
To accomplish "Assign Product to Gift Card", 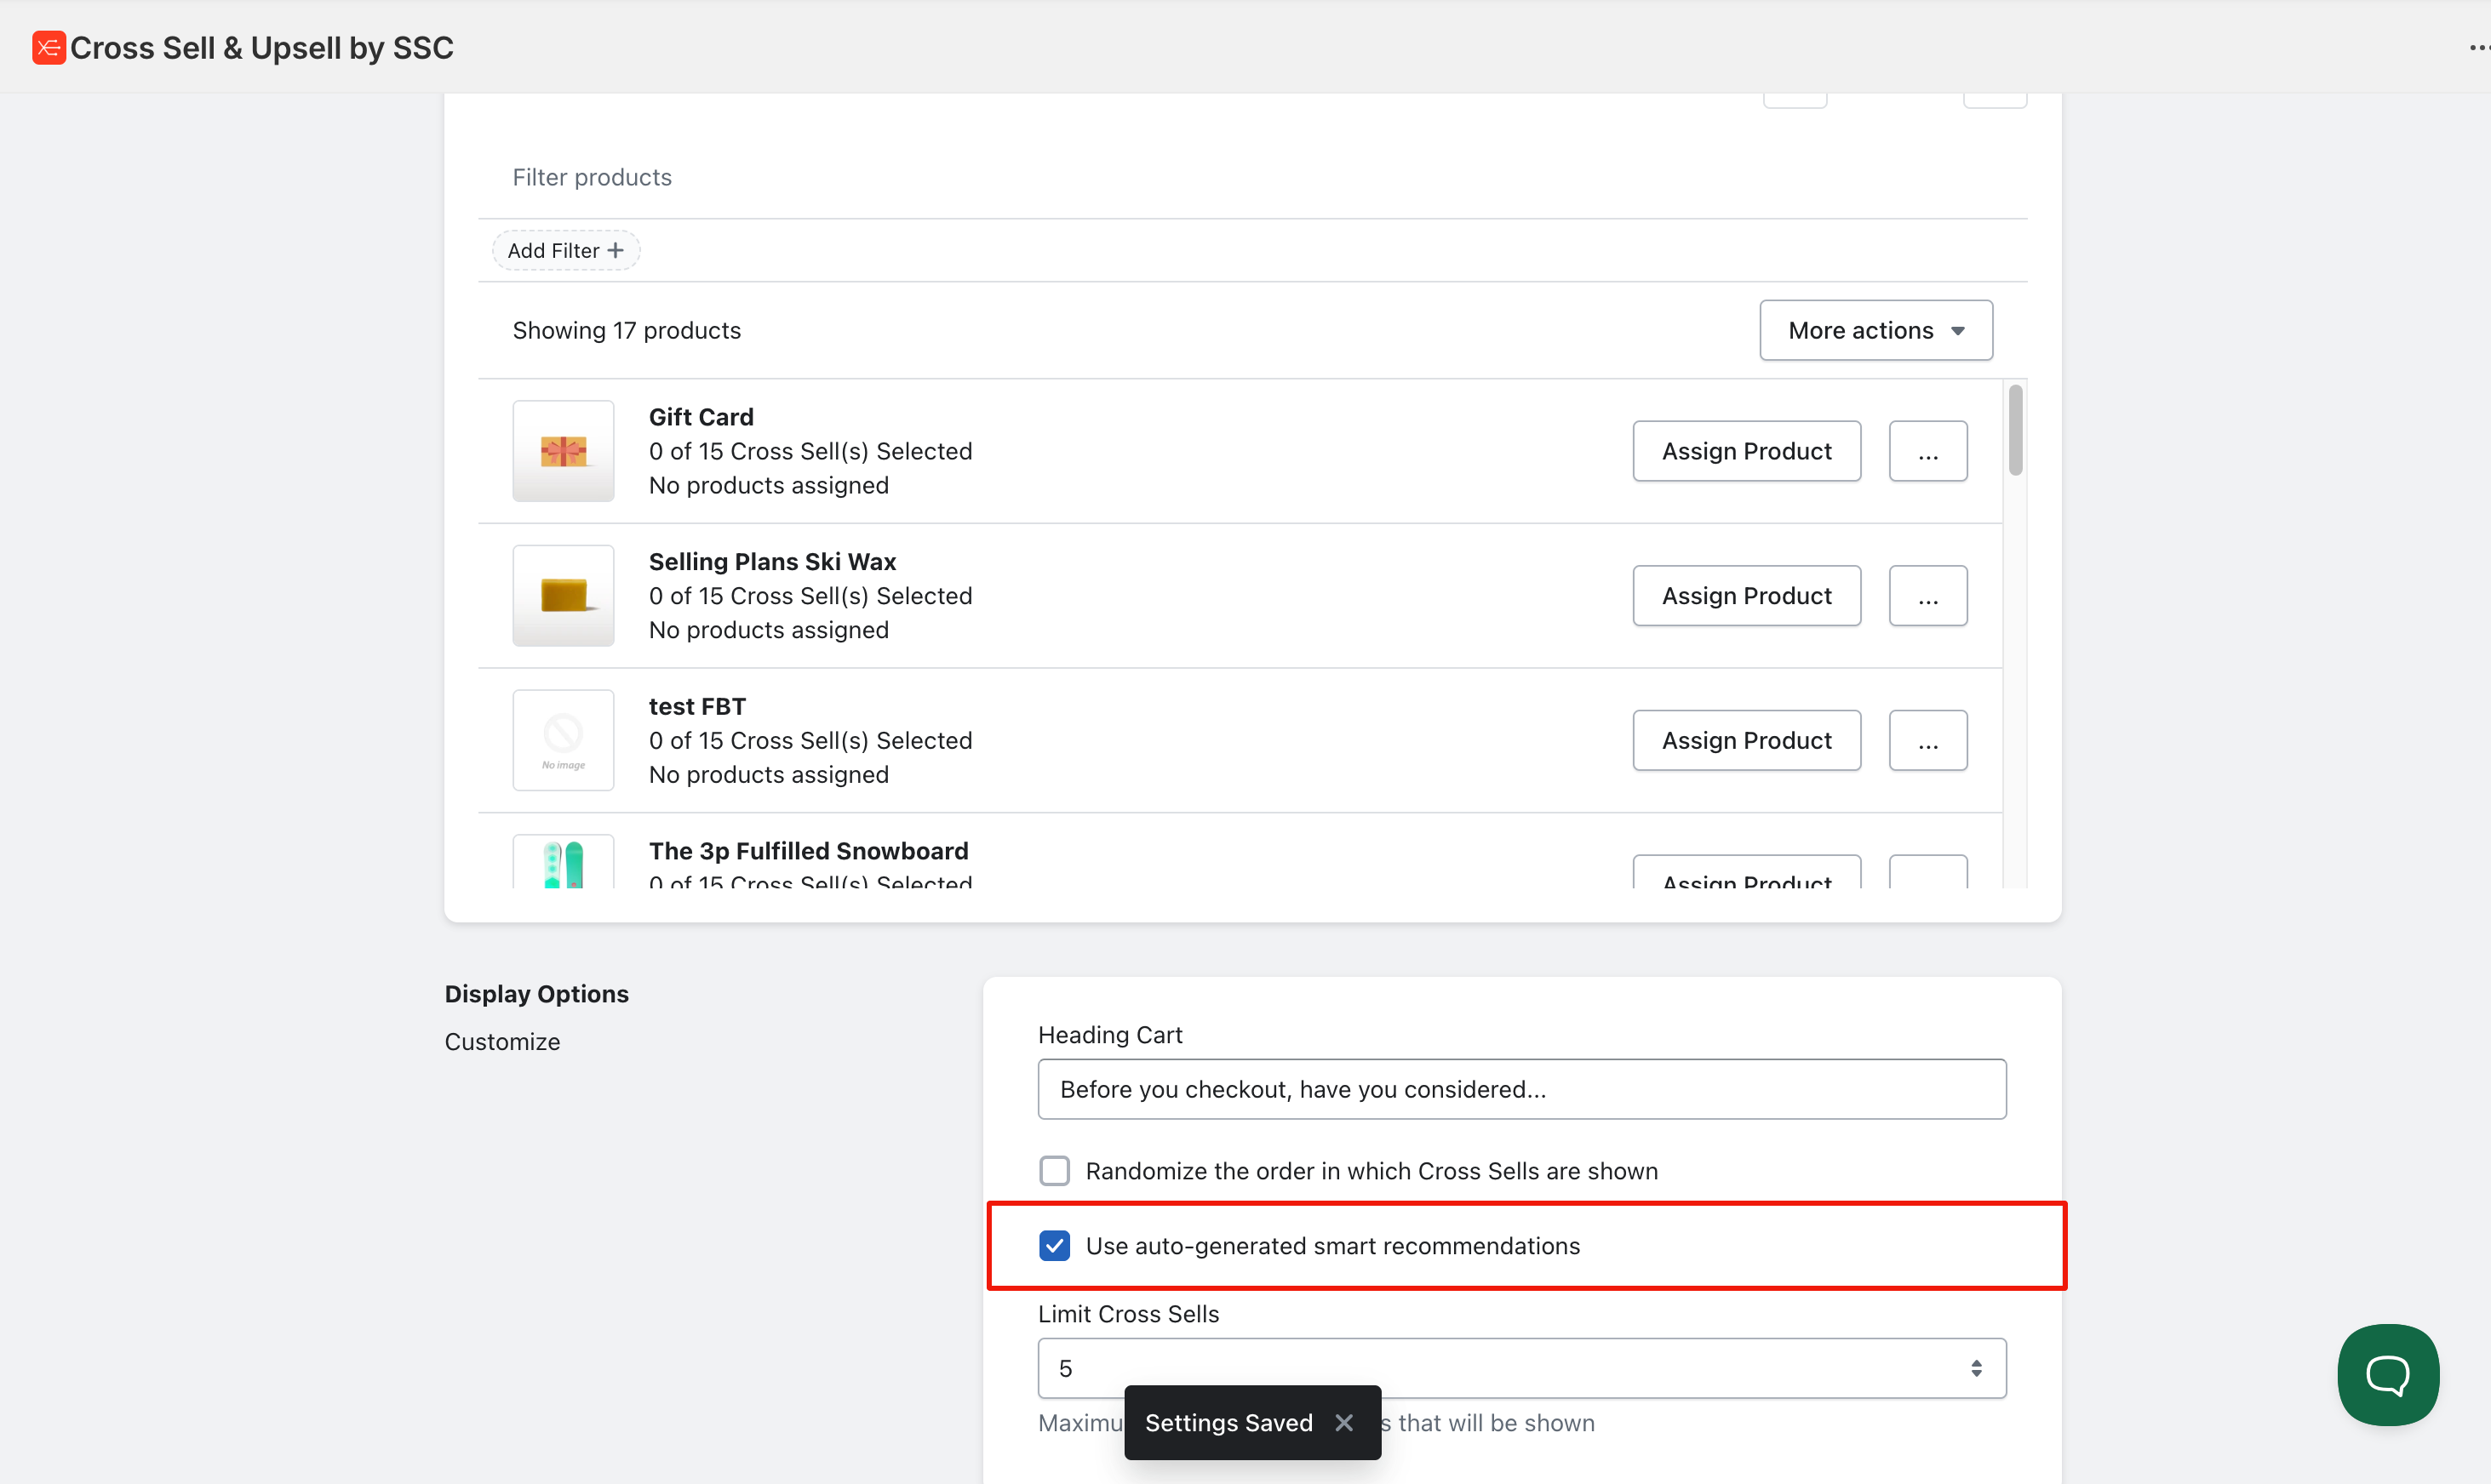I will pyautogui.click(x=1746, y=451).
